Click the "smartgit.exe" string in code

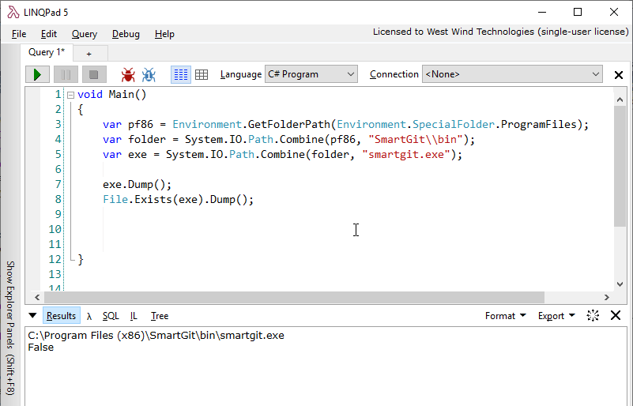click(406, 154)
